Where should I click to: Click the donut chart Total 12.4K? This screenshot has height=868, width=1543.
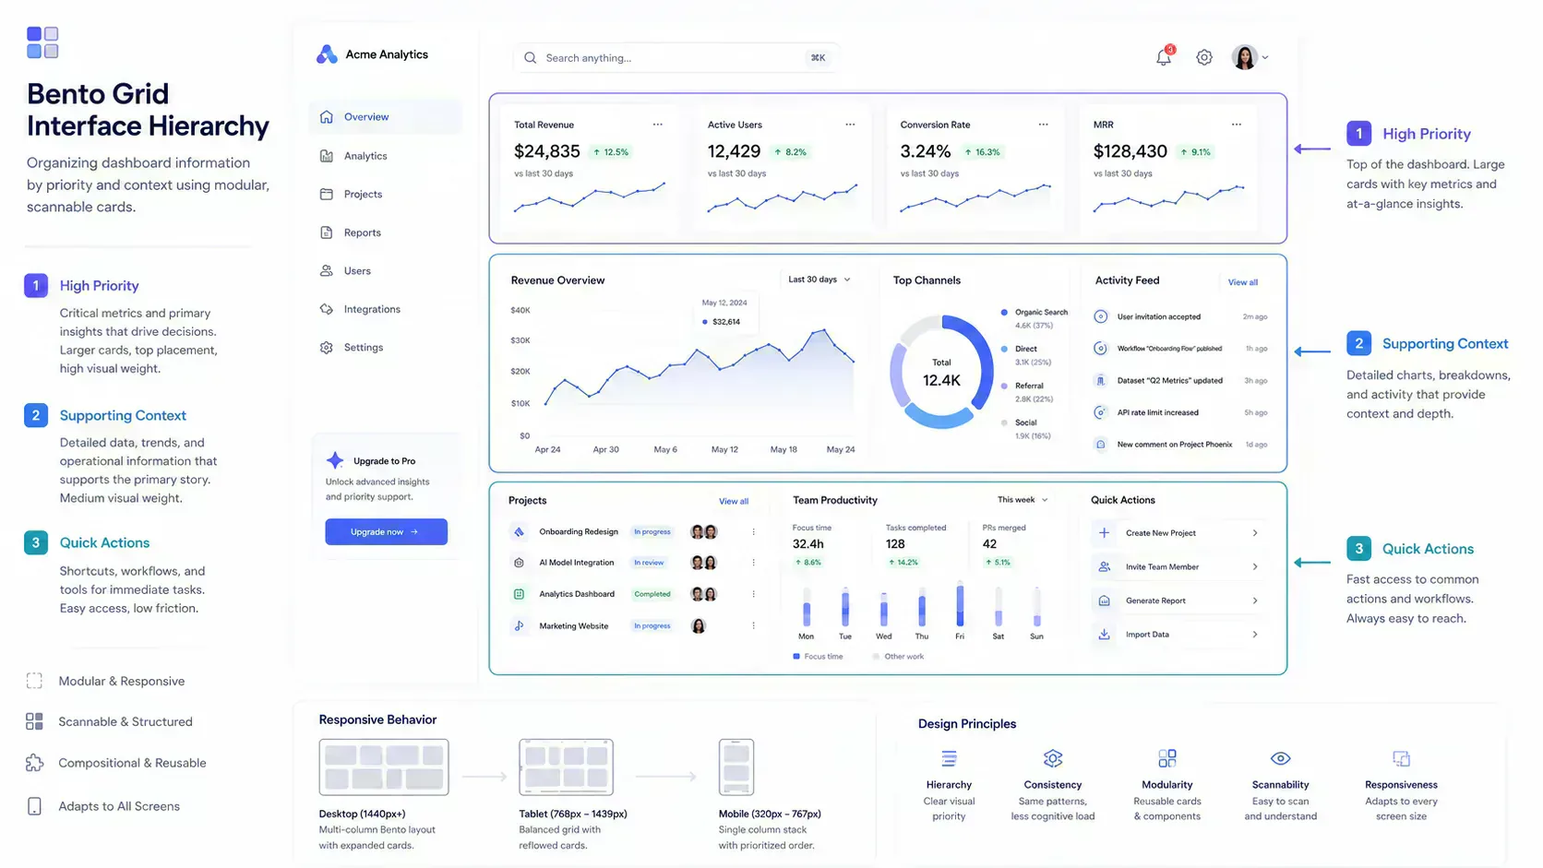click(x=941, y=373)
